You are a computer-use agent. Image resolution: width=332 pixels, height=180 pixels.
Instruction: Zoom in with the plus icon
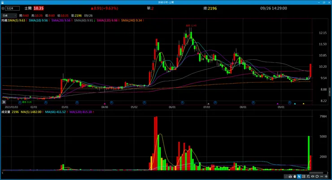[326, 176]
